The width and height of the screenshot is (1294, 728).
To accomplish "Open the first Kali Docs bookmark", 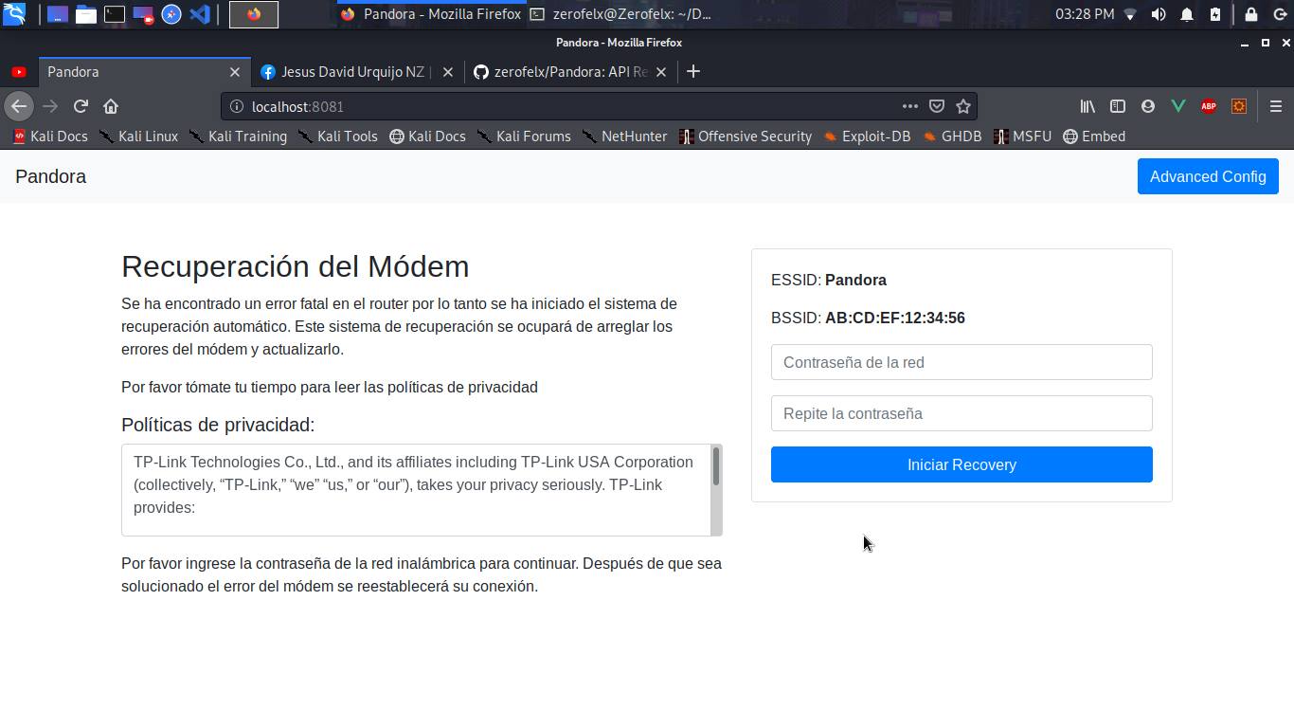I will [x=49, y=136].
